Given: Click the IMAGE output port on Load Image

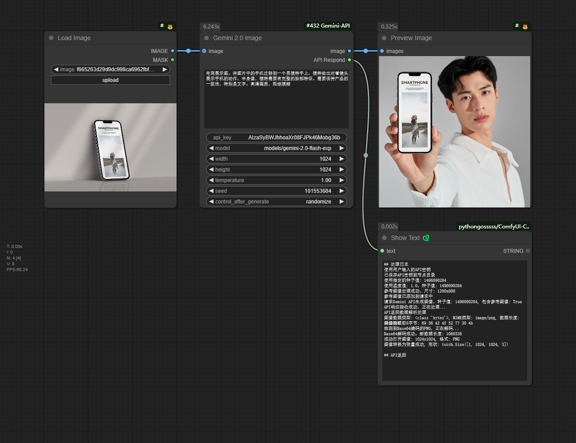Looking at the screenshot, I should pos(173,51).
